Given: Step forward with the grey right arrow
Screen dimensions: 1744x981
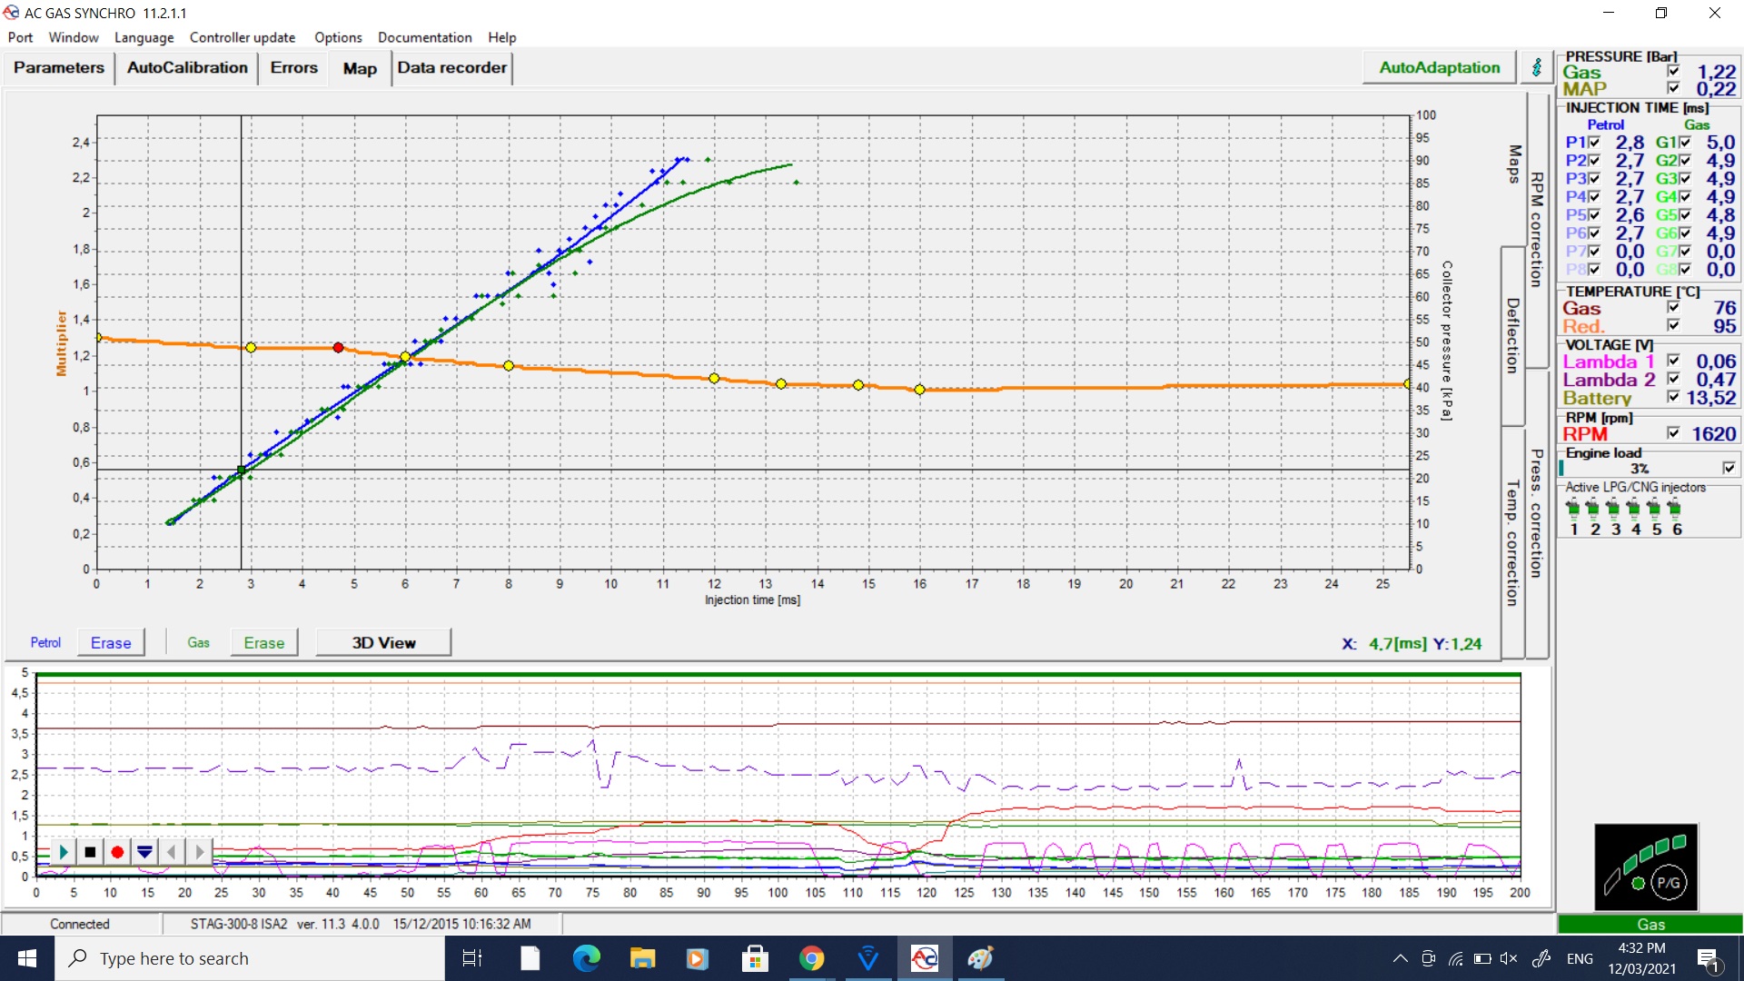Looking at the screenshot, I should 199,852.
